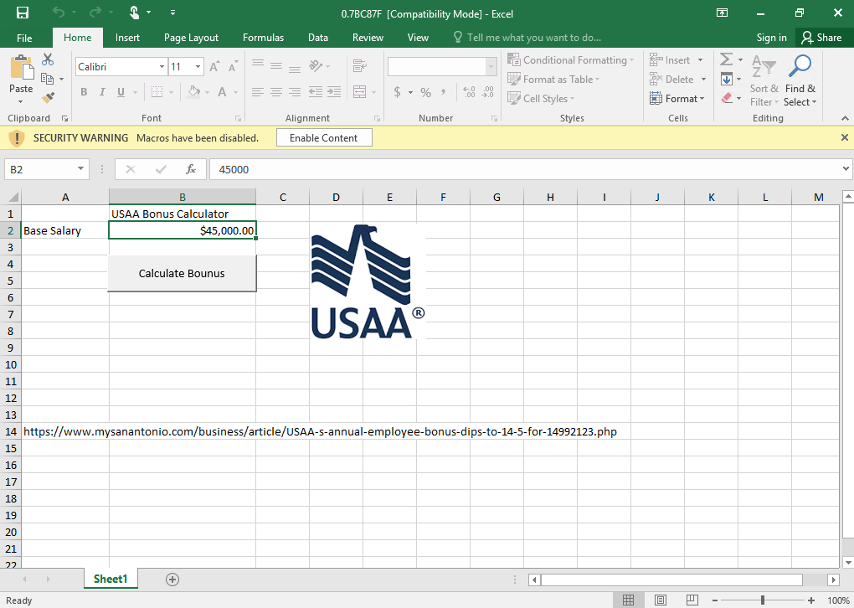This screenshot has height=608, width=854.
Task: Toggle Center alignment button
Action: (x=276, y=92)
